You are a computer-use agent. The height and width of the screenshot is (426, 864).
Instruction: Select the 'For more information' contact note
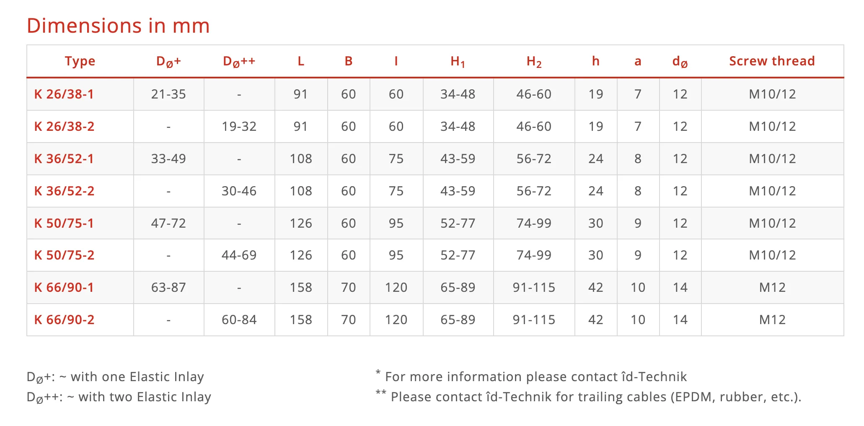(x=531, y=376)
